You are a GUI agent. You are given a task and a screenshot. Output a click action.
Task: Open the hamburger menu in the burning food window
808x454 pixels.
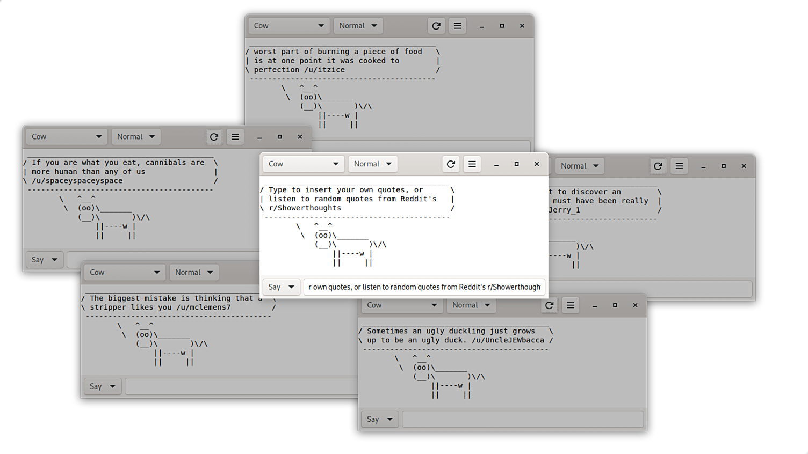pos(457,25)
